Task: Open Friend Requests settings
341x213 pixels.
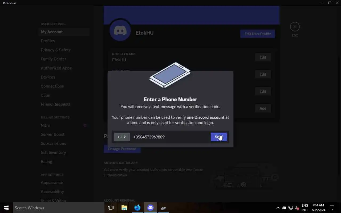Action: (64, 104)
